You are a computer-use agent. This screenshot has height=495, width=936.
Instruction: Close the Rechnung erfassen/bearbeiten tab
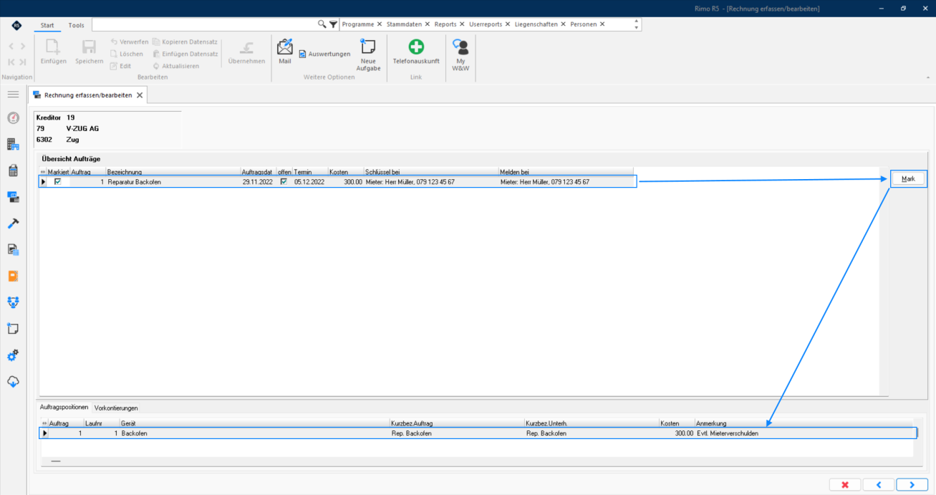click(140, 95)
